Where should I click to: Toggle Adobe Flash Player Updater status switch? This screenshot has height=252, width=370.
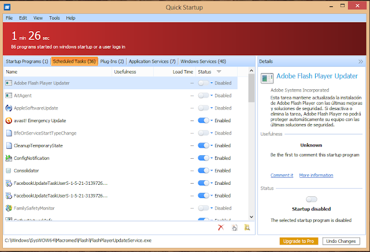pos(203,83)
